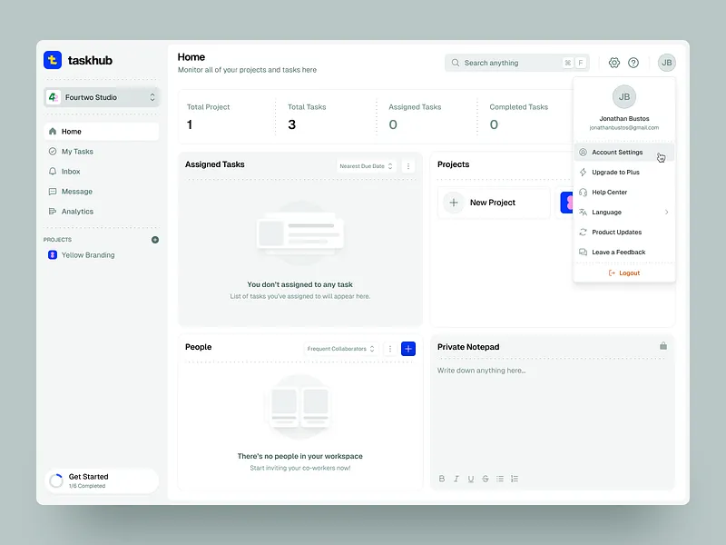This screenshot has width=726, height=545.
Task: Open the Message section
Action: pos(73,191)
